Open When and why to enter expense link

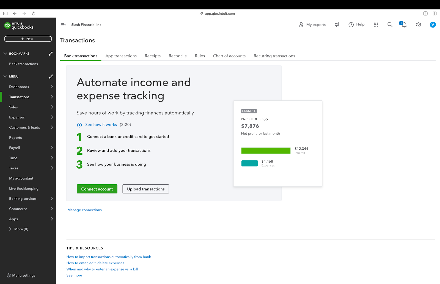click(102, 269)
